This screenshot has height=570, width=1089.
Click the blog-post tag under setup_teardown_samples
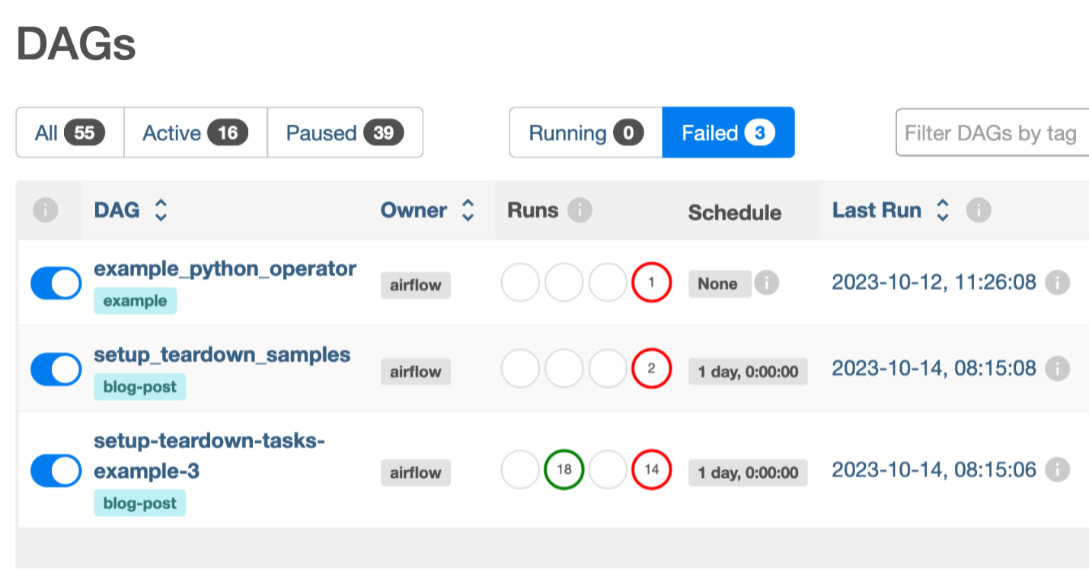point(140,387)
